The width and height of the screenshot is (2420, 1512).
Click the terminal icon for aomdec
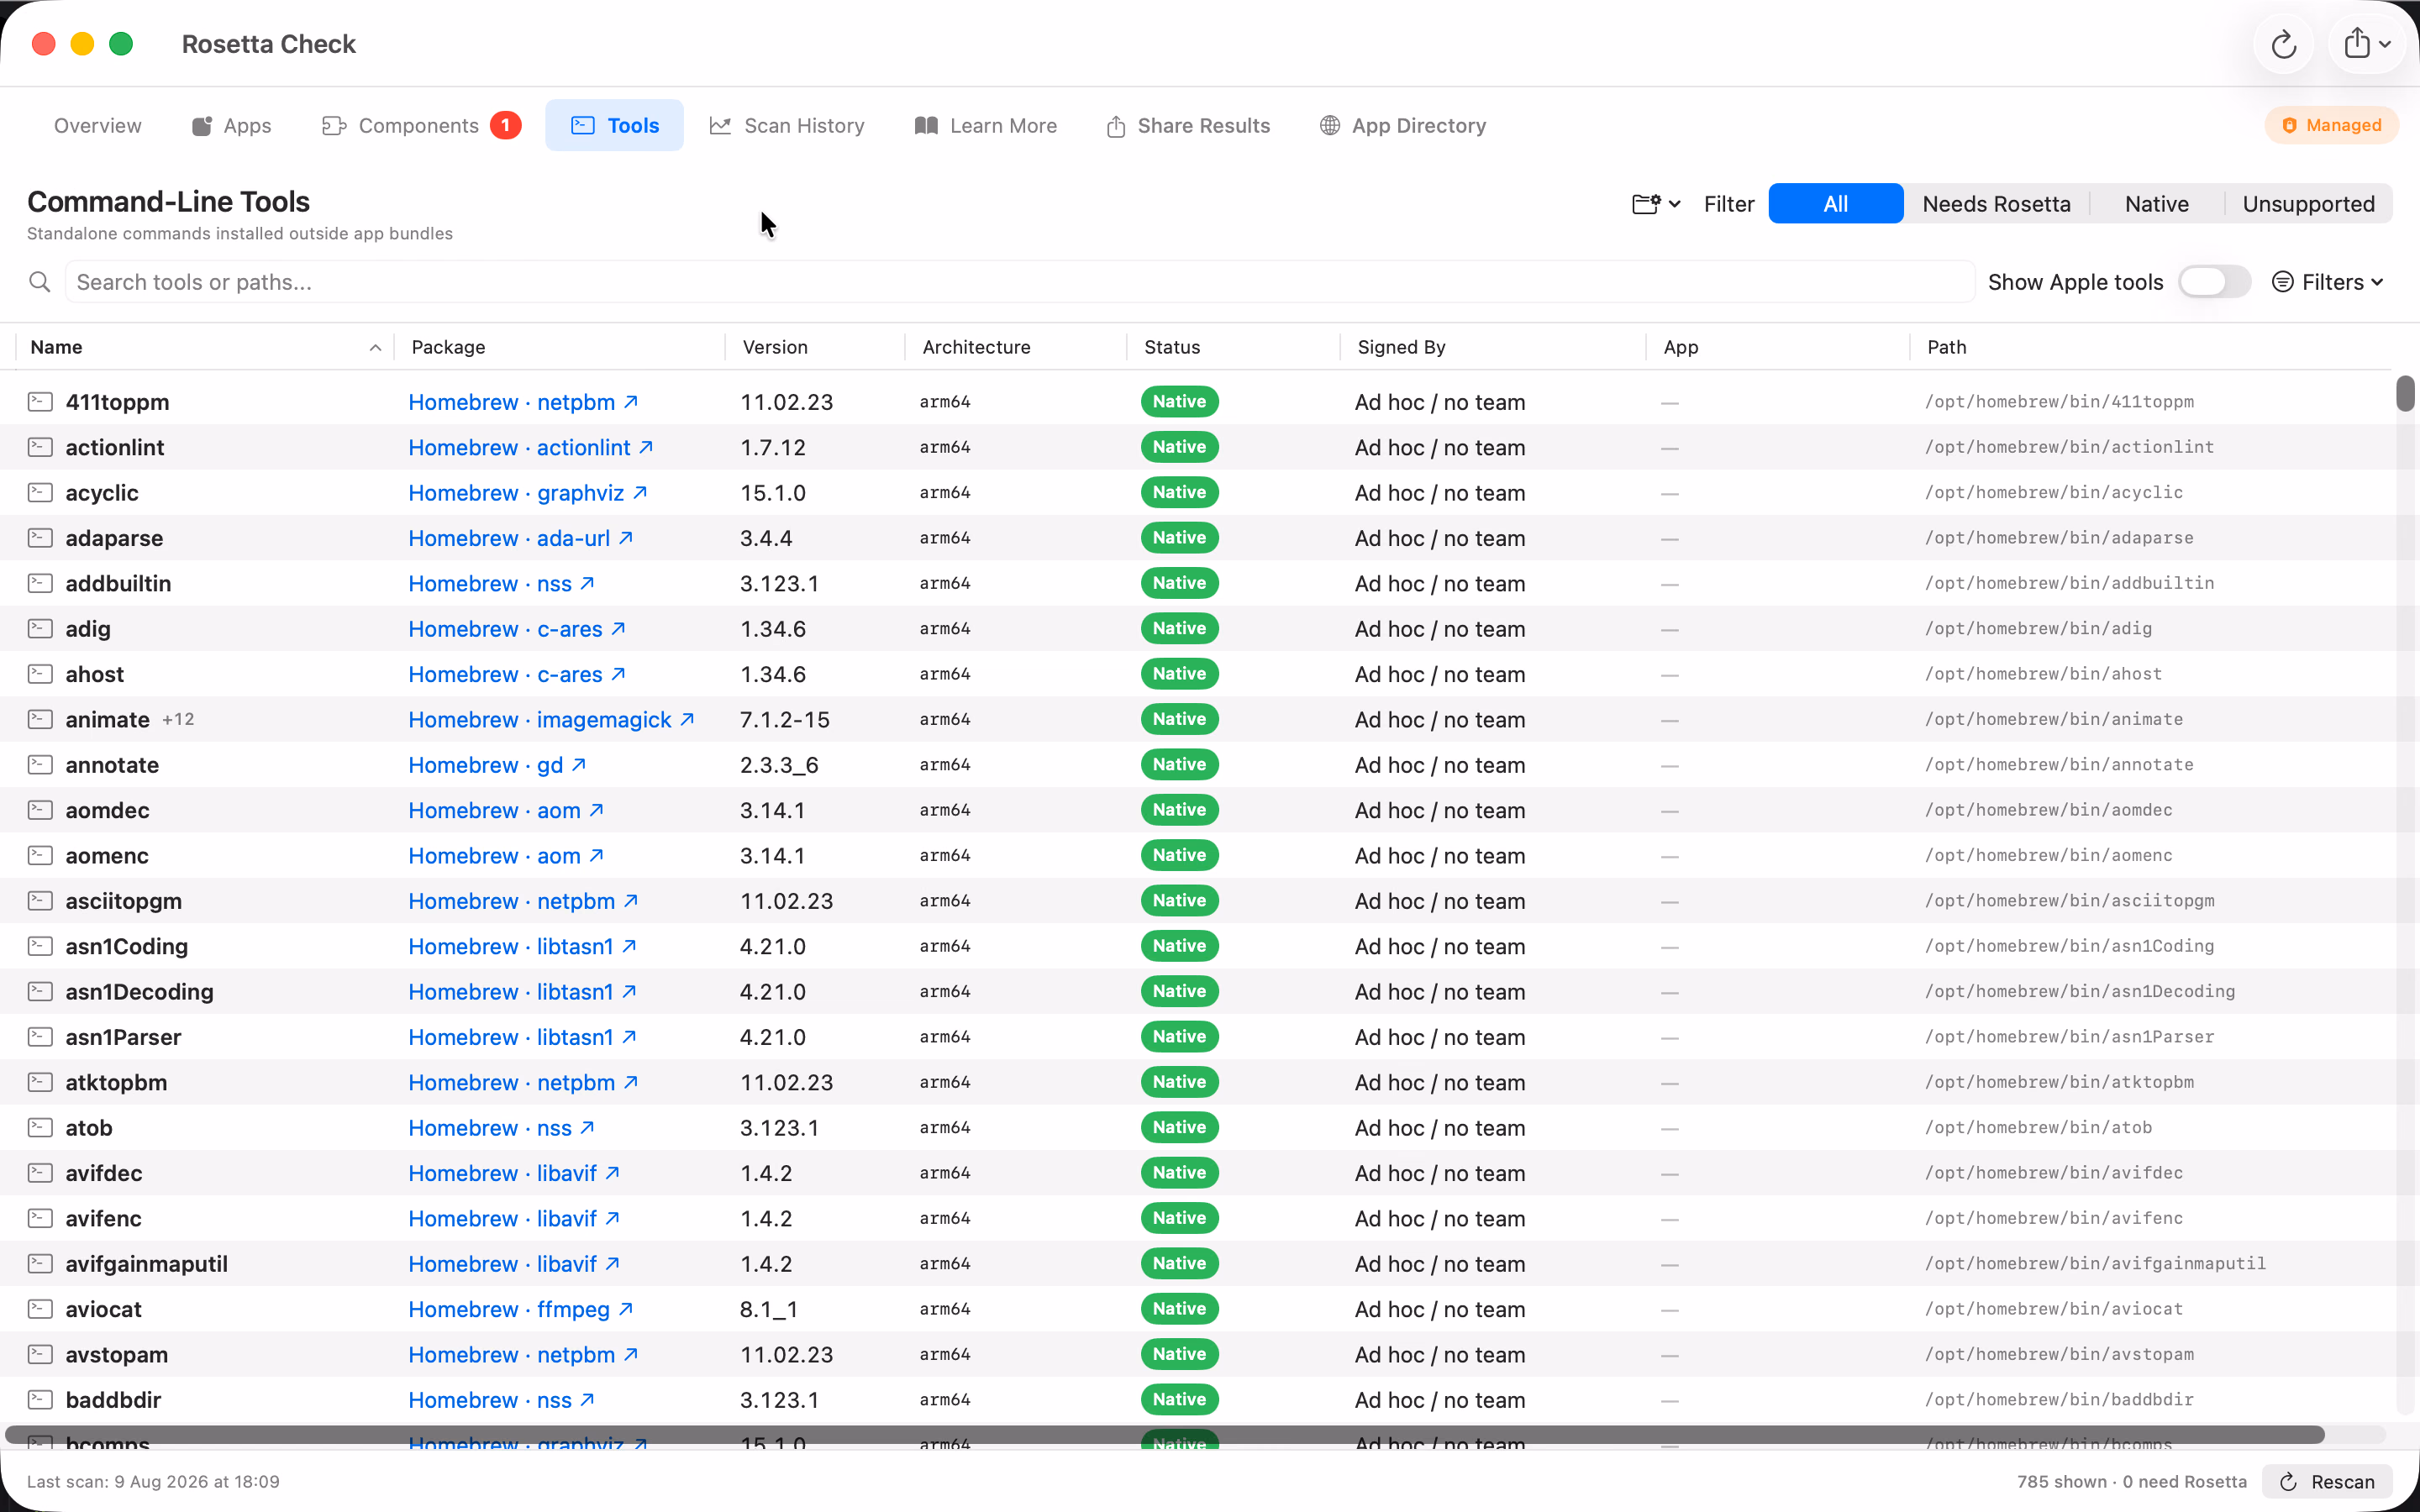pos(40,810)
